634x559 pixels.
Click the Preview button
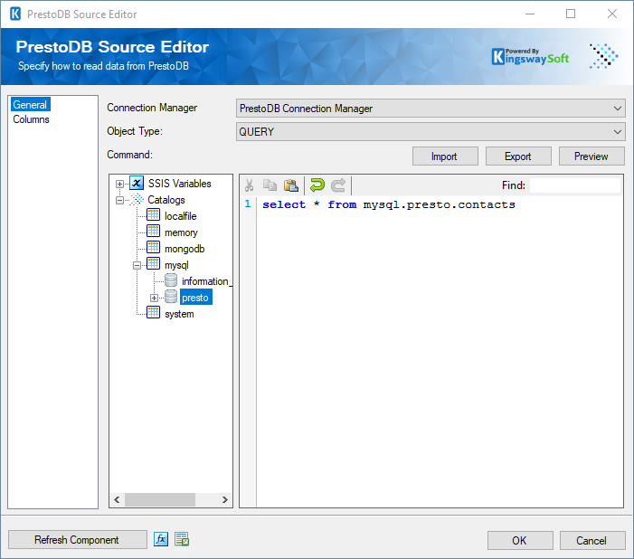(591, 156)
